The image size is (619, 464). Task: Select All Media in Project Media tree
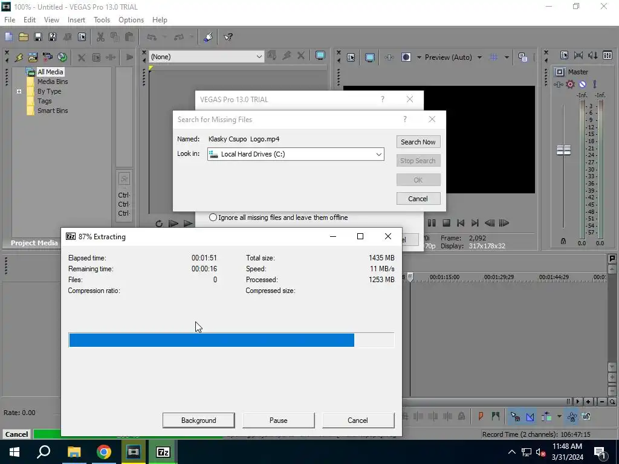[50, 72]
